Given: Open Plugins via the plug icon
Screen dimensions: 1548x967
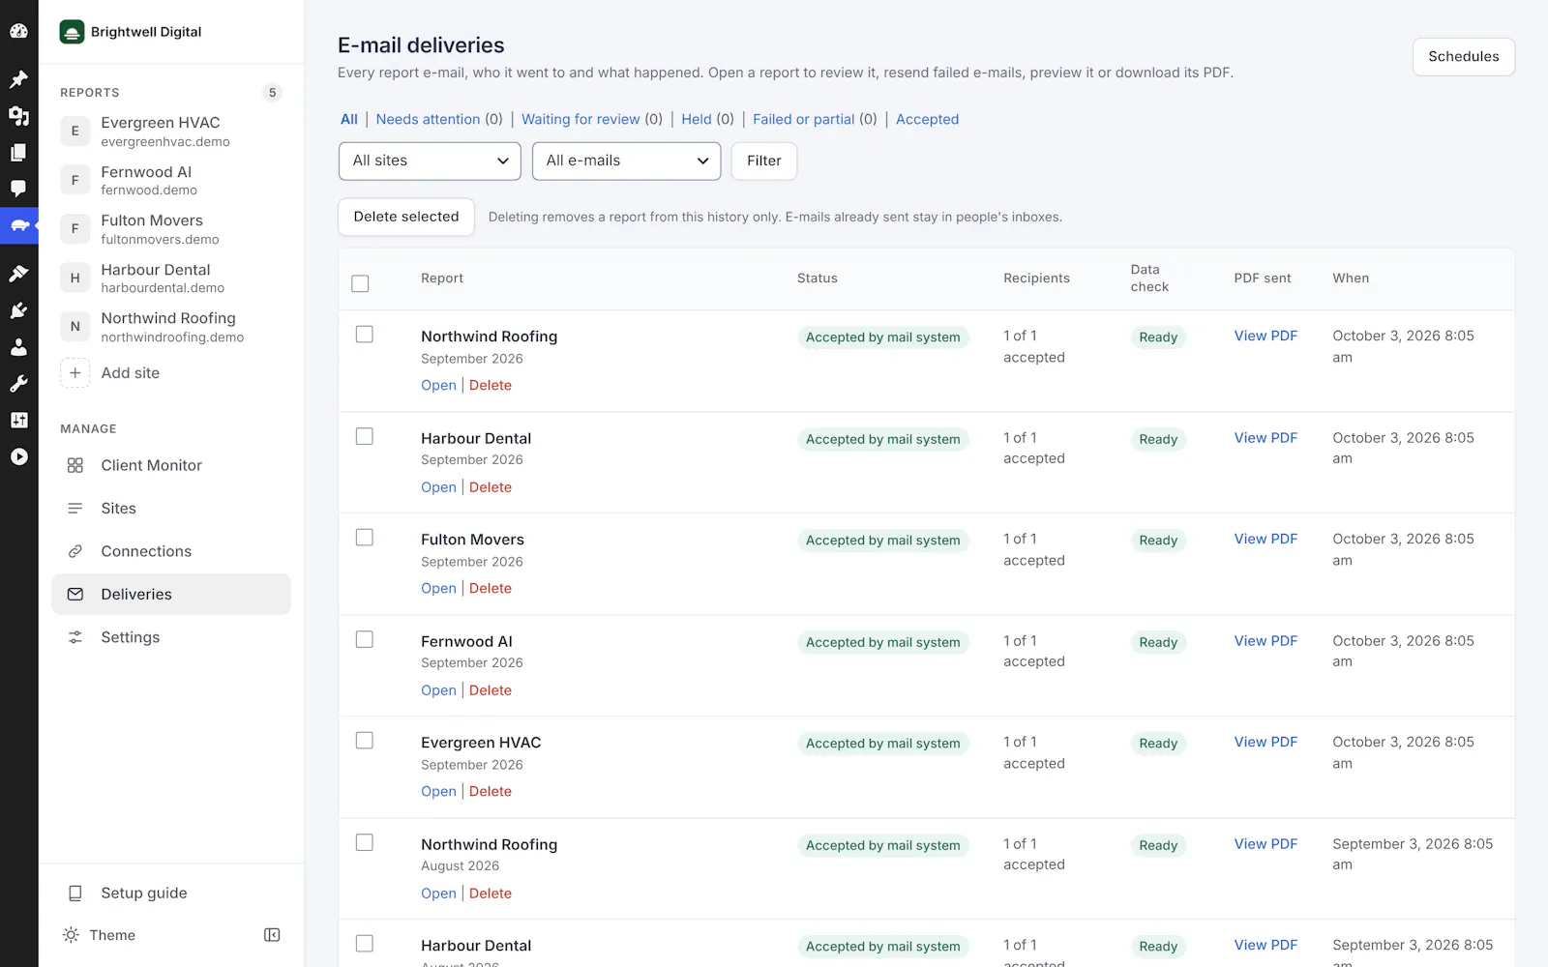Looking at the screenshot, I should (x=18, y=310).
